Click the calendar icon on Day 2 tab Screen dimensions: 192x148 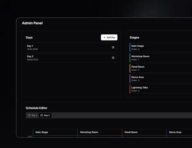point(42,116)
